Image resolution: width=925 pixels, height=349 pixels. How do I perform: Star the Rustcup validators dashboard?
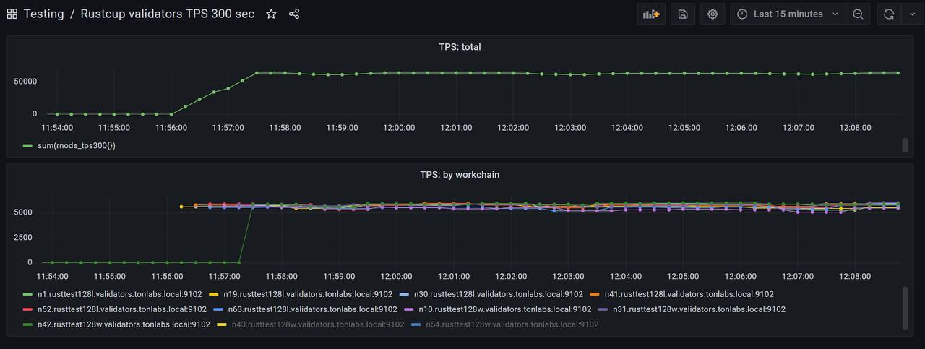[x=271, y=14]
